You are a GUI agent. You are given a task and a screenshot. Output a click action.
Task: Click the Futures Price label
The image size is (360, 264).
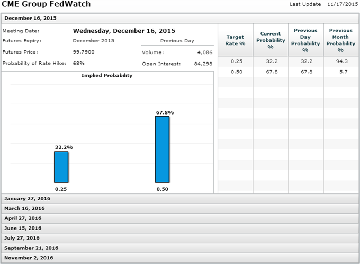click(20, 52)
